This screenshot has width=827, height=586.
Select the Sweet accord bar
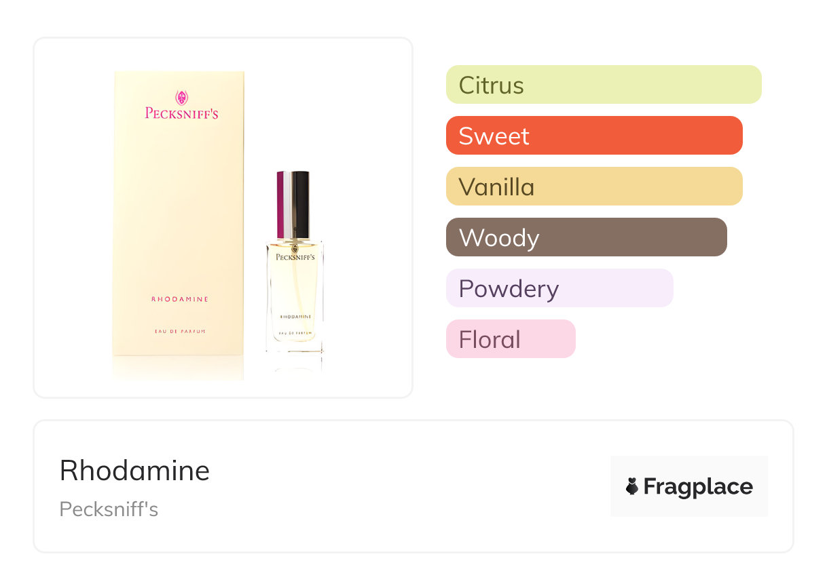(593, 136)
